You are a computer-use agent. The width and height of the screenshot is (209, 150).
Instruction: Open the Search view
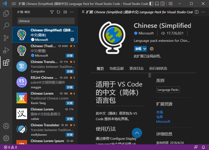click(6, 26)
